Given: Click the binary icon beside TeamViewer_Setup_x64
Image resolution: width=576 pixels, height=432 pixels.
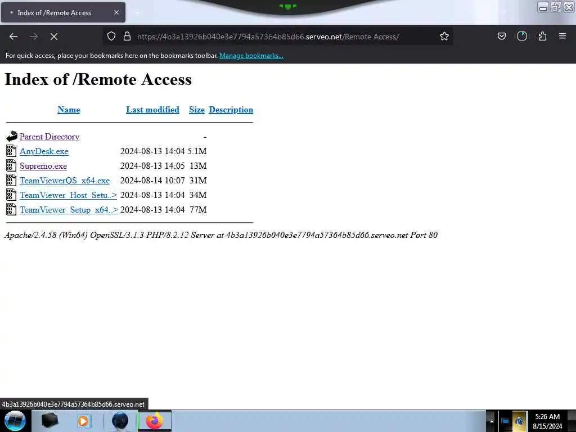Looking at the screenshot, I should coord(11,209).
